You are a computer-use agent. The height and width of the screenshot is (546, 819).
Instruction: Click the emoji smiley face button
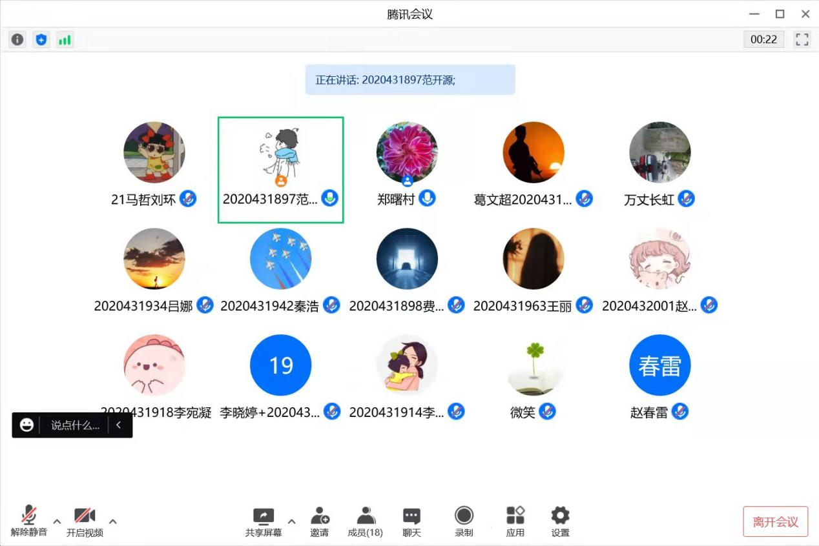coord(26,425)
